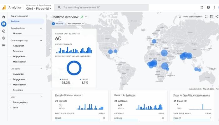This screenshot has height=125, width=219.
Task: Click the search magnifier icon
Action: point(59,7)
